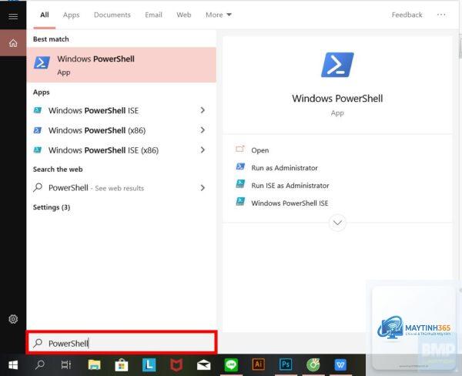Open the hamburger menu icon
The image size is (462, 376).
pyautogui.click(x=13, y=16)
